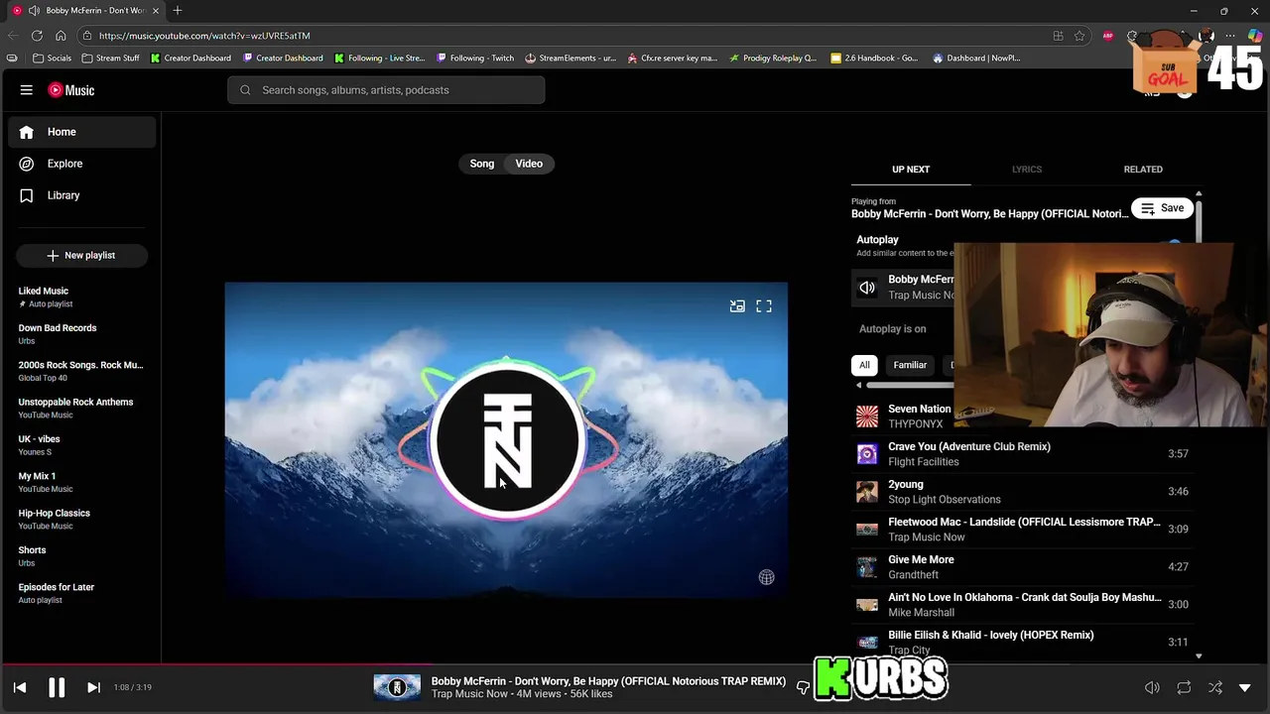Open the hamburger guide menu
Image resolution: width=1270 pixels, height=714 pixels.
coord(26,90)
